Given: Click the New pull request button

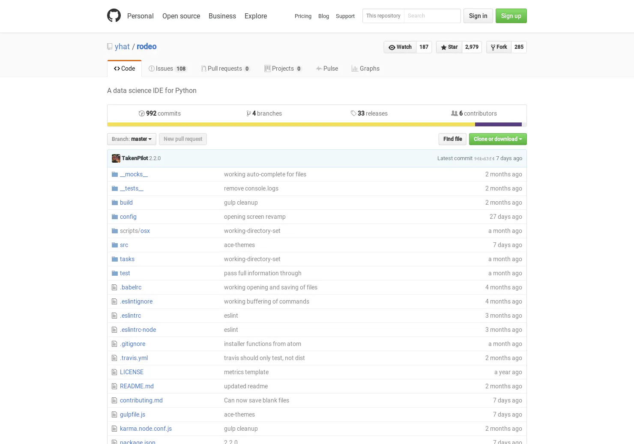Looking at the screenshot, I should (x=183, y=139).
